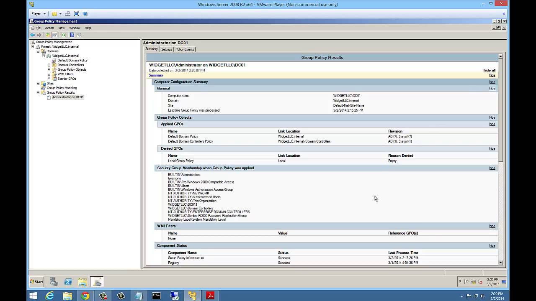Click the guest clock showing 2:20 PM
The height and width of the screenshot is (301, 536).
pos(492,279)
